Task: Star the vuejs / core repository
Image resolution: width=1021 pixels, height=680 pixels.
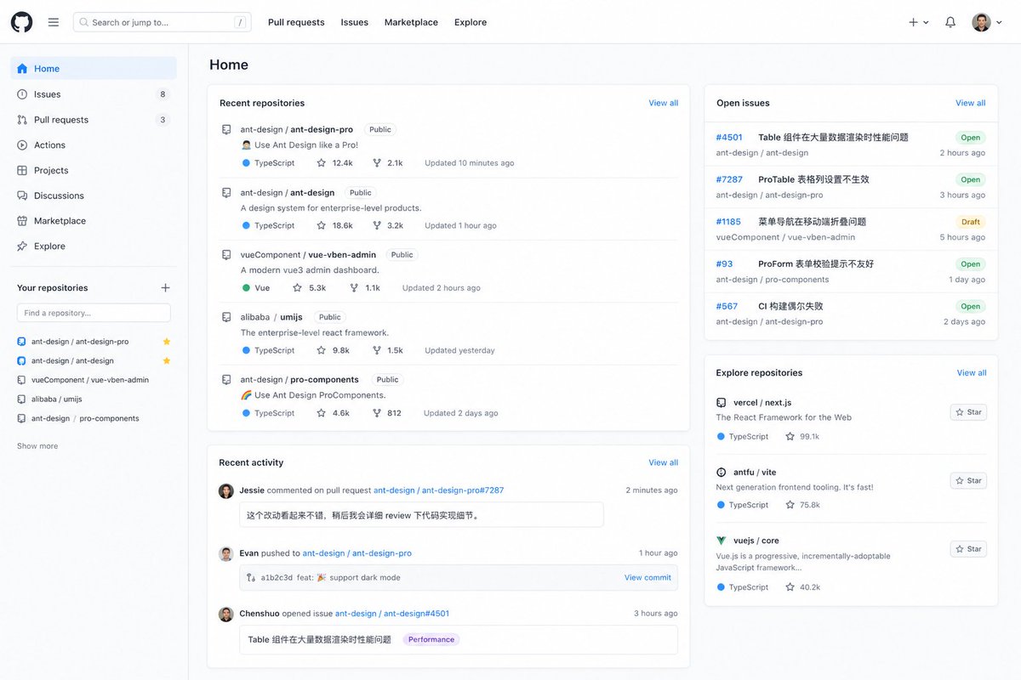Action: point(968,549)
